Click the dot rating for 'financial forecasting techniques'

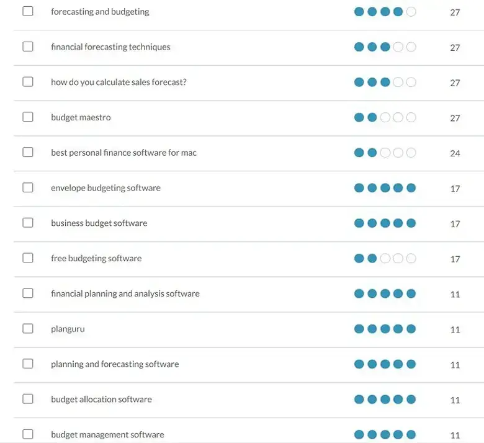(385, 47)
